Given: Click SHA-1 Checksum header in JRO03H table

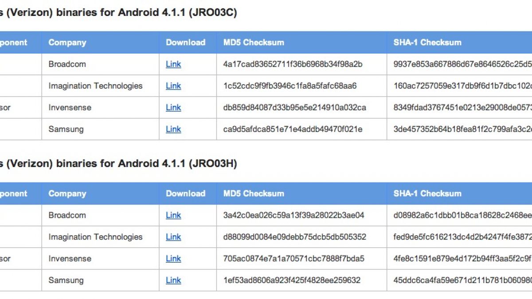Looking at the screenshot, I should (x=427, y=194).
